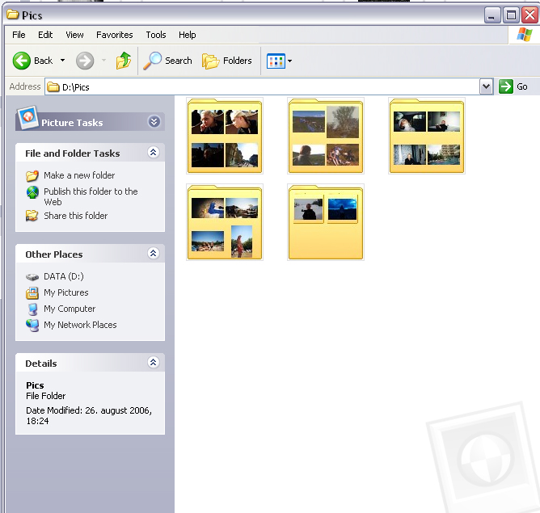Click the Date Modified text in Details
Viewport: 540px width, 513px height.
pos(89,415)
